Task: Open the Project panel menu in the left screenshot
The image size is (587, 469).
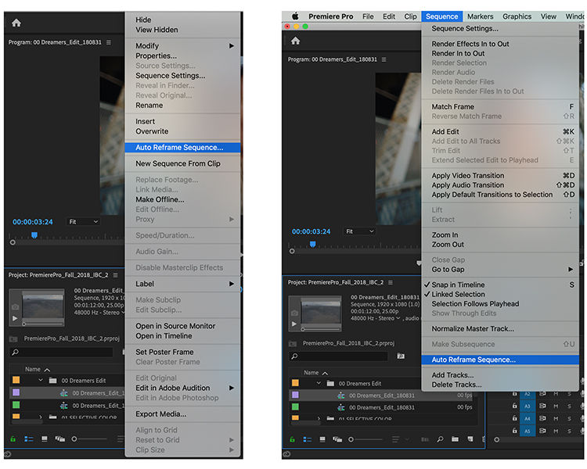Action: [115, 275]
